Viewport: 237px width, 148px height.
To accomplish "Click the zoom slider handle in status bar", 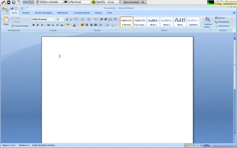I will (223, 145).
